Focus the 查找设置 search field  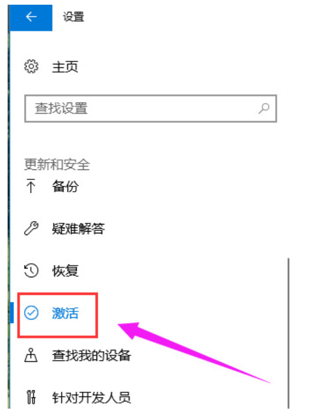coord(150,108)
